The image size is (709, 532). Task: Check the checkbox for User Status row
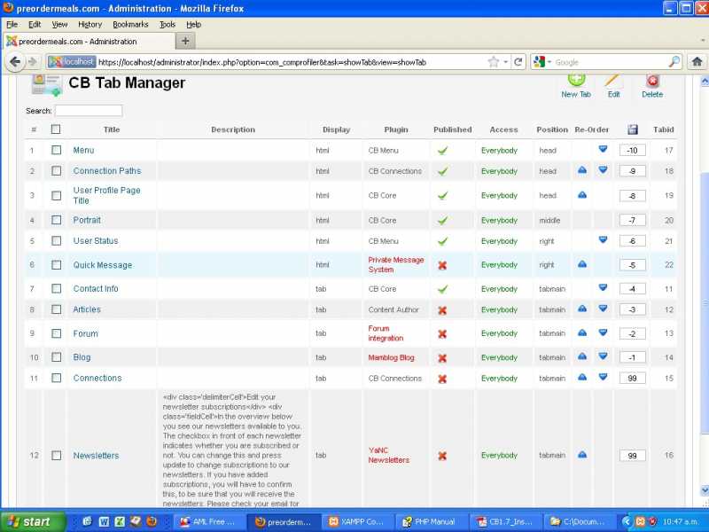(x=56, y=240)
